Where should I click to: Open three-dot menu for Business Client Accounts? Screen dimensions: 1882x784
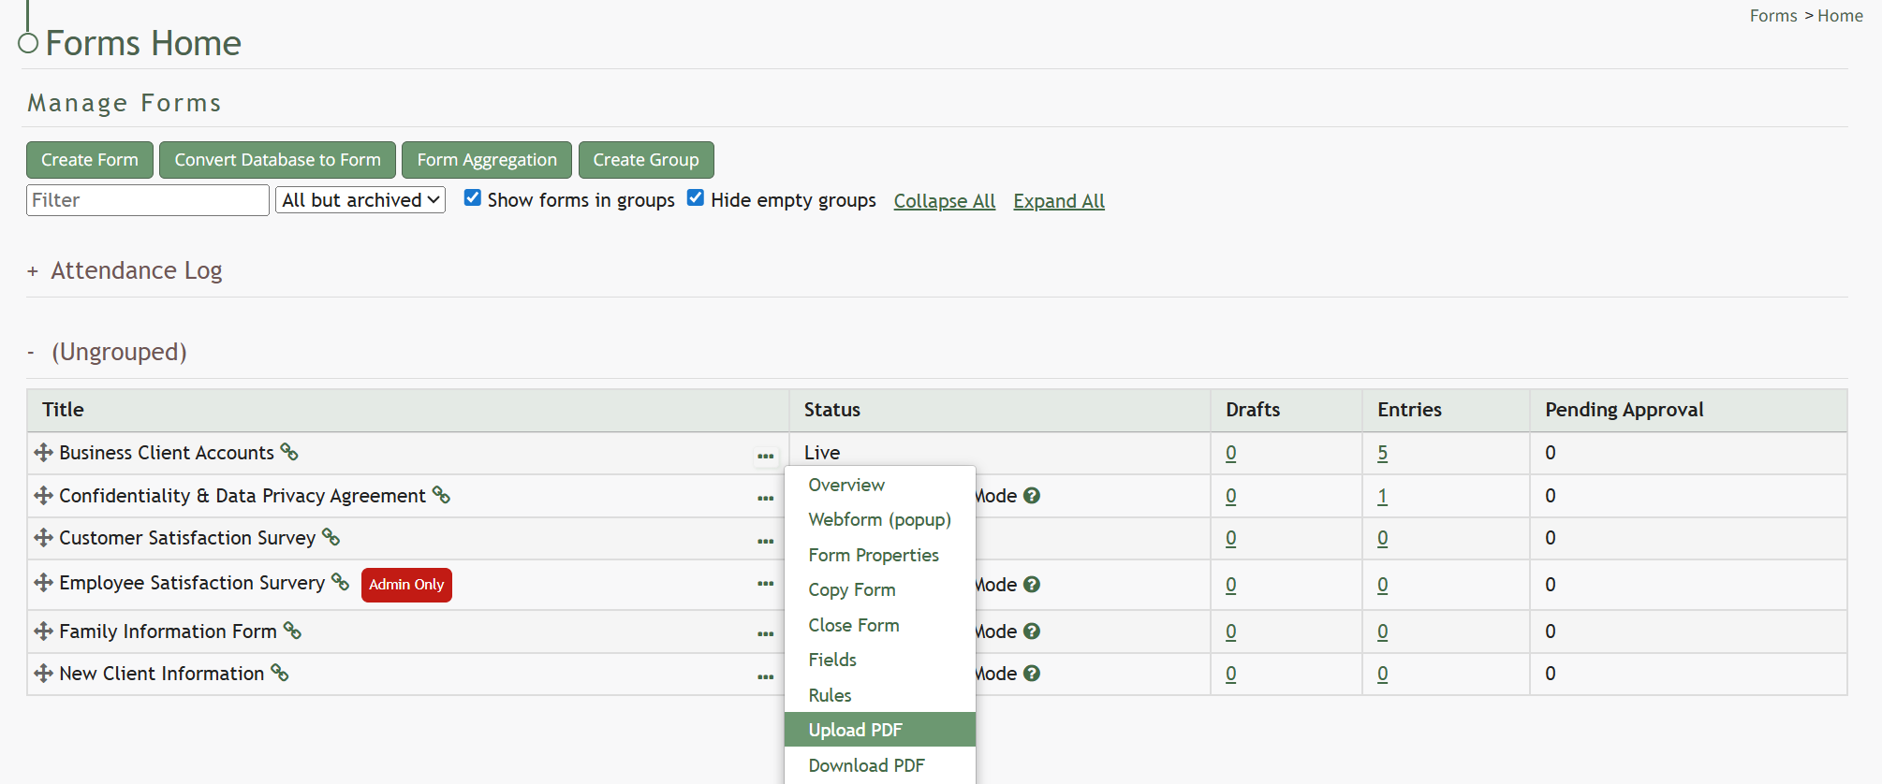click(765, 456)
